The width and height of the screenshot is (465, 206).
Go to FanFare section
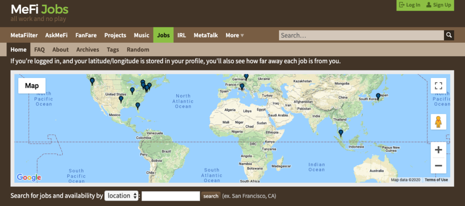point(86,35)
